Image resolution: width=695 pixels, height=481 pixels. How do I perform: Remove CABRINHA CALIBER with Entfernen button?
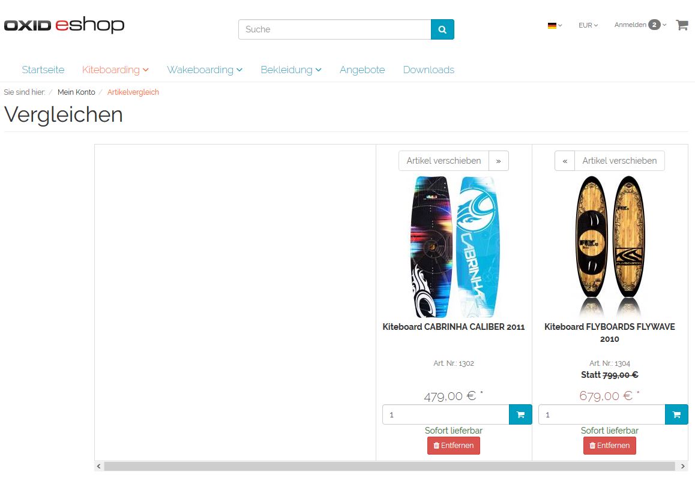454,446
